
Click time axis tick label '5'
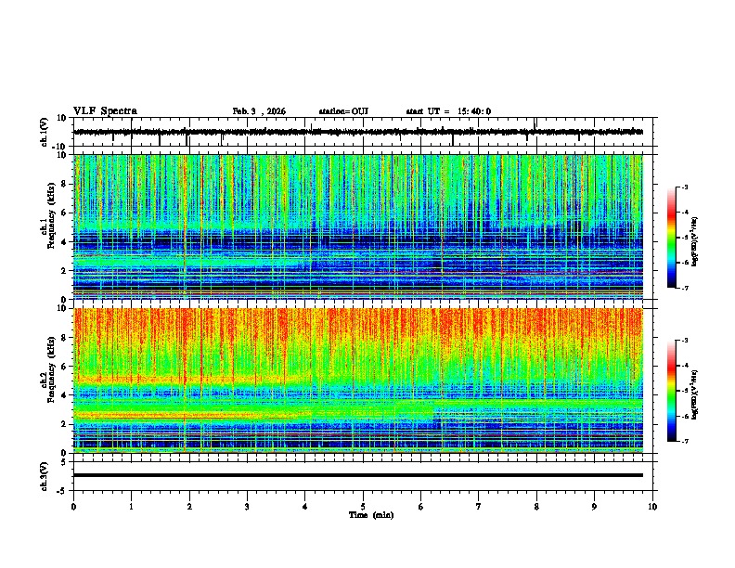coord(363,507)
